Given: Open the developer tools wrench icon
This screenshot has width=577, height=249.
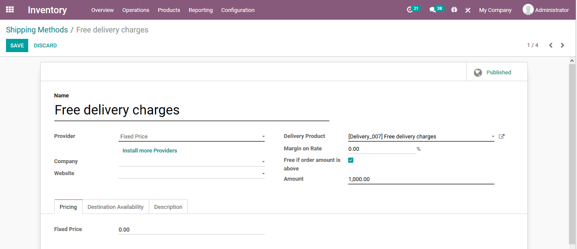Looking at the screenshot, I should tap(468, 10).
